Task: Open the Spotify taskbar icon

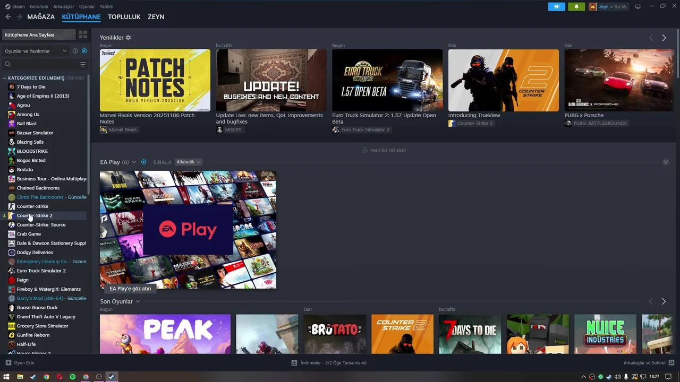Action: pyautogui.click(x=73, y=377)
